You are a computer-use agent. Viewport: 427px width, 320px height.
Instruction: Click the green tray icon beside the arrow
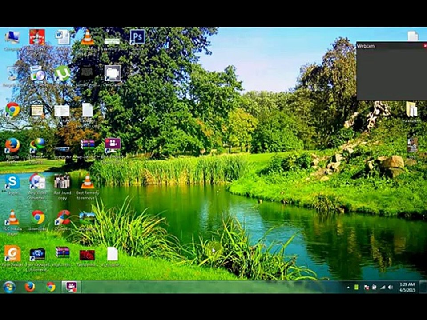[x=356, y=287]
